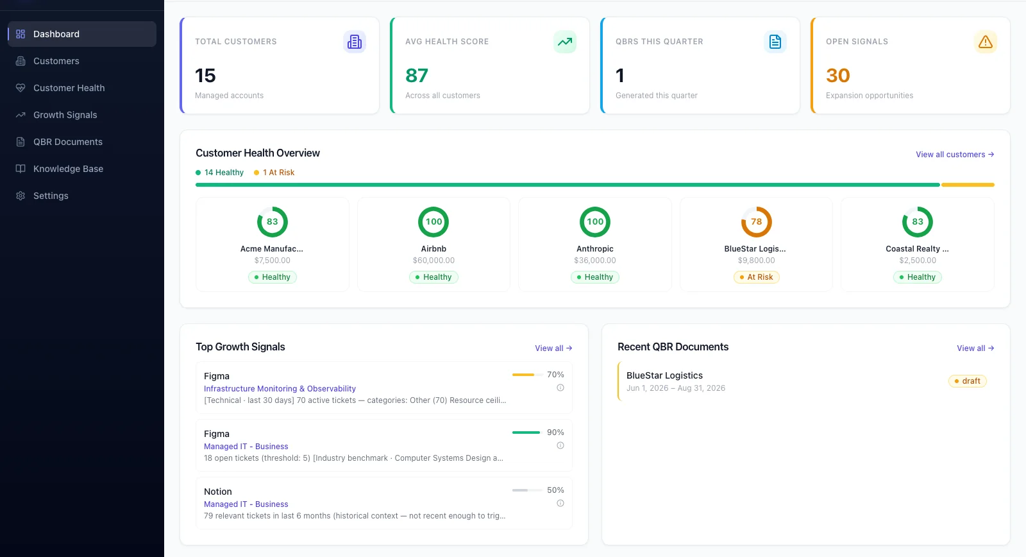Open the Customers menu item
The height and width of the screenshot is (557, 1026).
pos(82,61)
